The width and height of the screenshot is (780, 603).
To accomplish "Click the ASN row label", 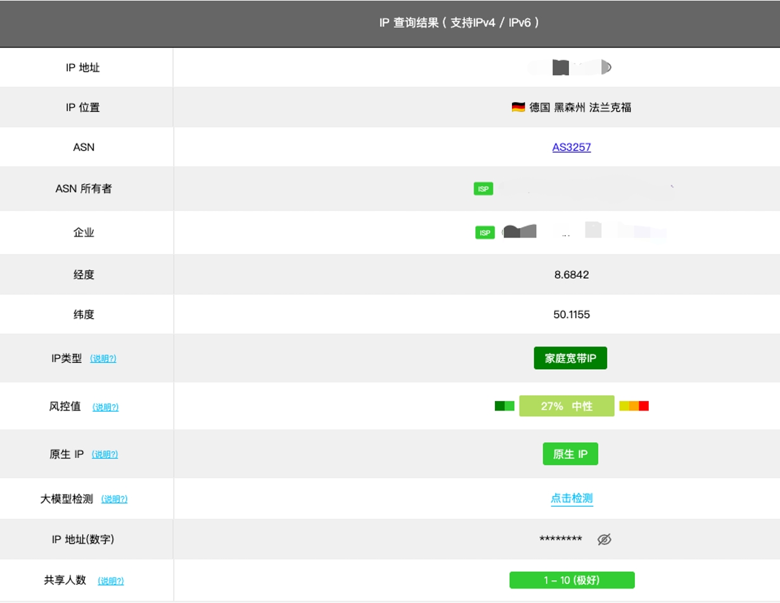I will point(84,148).
